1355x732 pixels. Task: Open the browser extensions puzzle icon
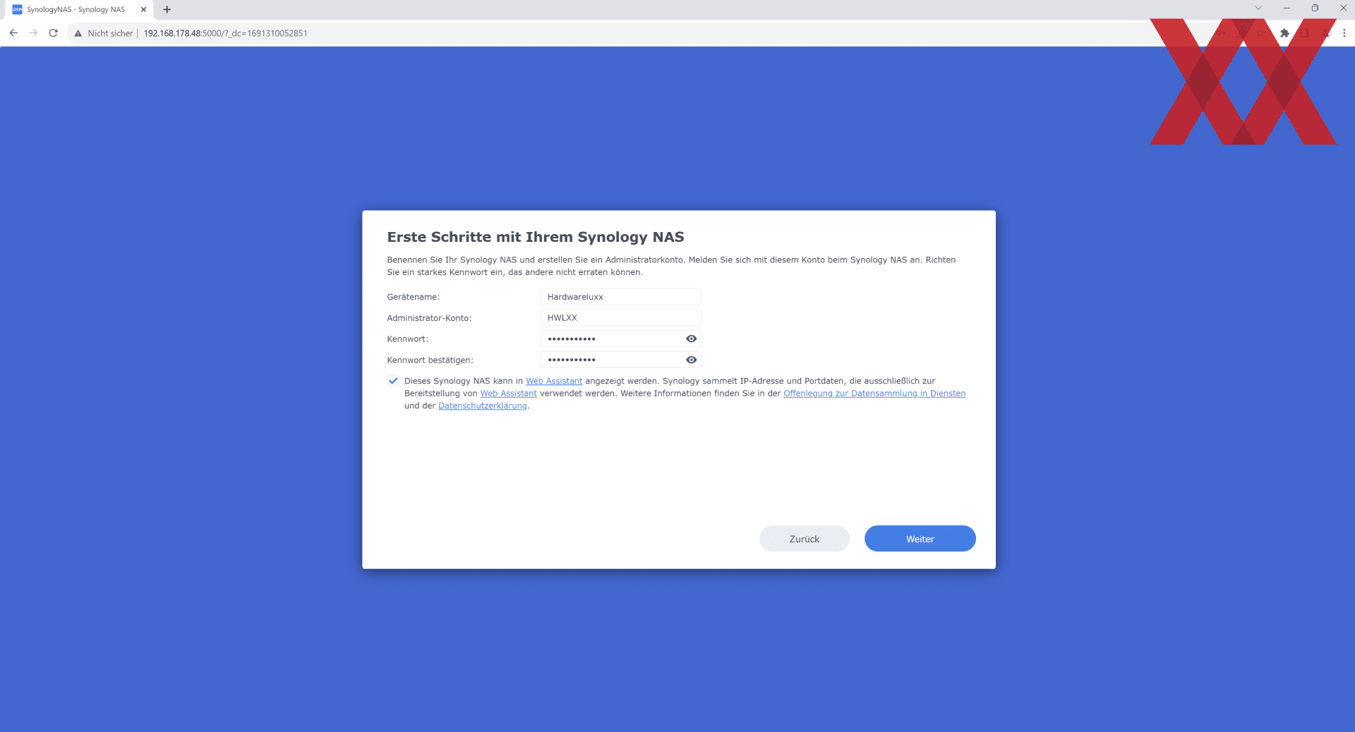click(x=1284, y=33)
